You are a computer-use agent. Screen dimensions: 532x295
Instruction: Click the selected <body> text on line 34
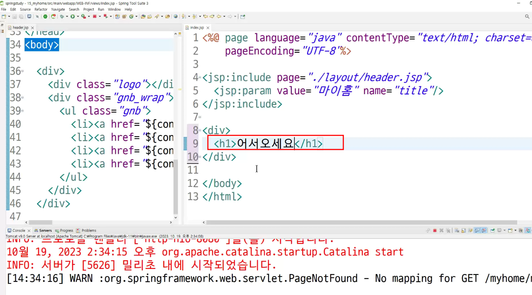tap(42, 45)
